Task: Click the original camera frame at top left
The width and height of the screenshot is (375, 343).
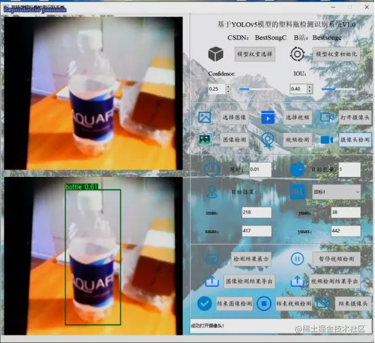Action: [93, 93]
